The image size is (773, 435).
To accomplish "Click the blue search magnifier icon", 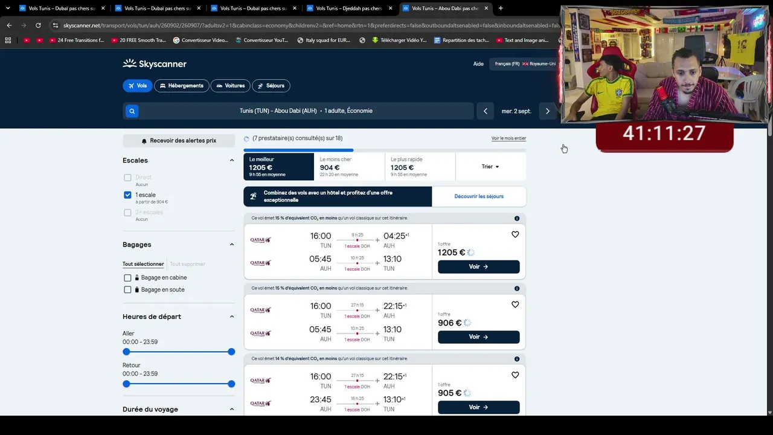I will (132, 111).
